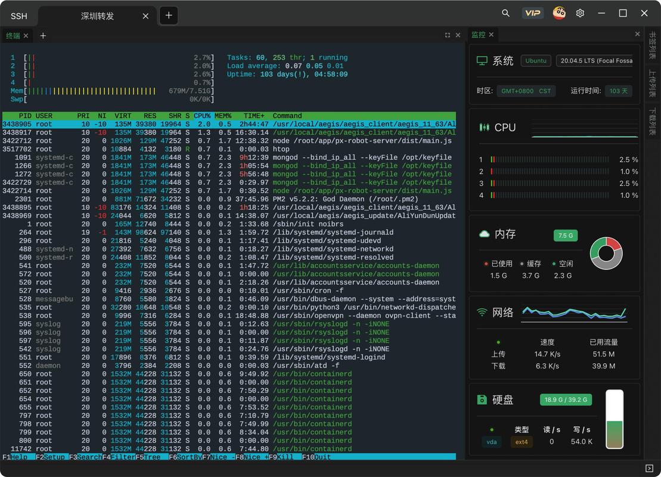Click the cloud icon beside 内存
Screen dimensions: 661x477
pyautogui.click(x=485, y=235)
